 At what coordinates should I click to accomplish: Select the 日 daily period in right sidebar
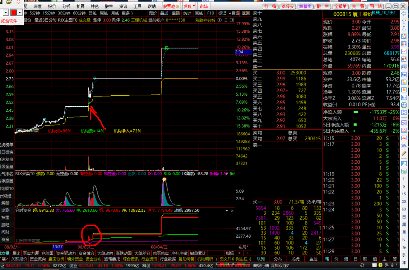(x=404, y=217)
